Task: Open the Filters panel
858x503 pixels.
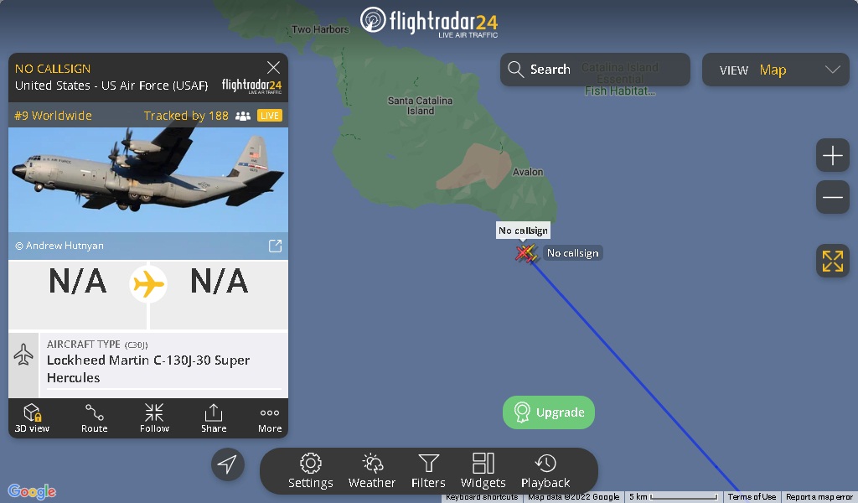Action: pyautogui.click(x=428, y=470)
